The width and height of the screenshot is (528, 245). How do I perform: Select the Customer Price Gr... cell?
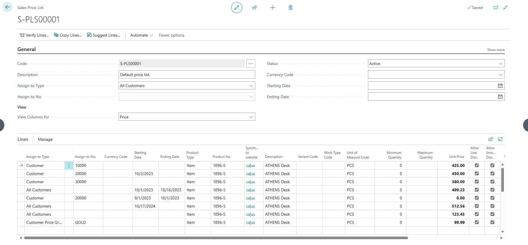pos(44,222)
